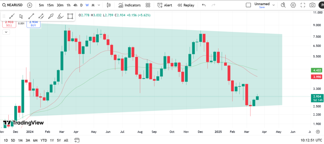Switch to the 1Y date range
This screenshot has height=144, width=324.
click(x=52, y=140)
